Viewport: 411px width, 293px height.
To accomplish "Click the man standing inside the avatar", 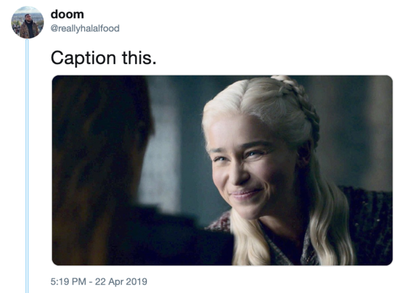I will tap(28, 27).
